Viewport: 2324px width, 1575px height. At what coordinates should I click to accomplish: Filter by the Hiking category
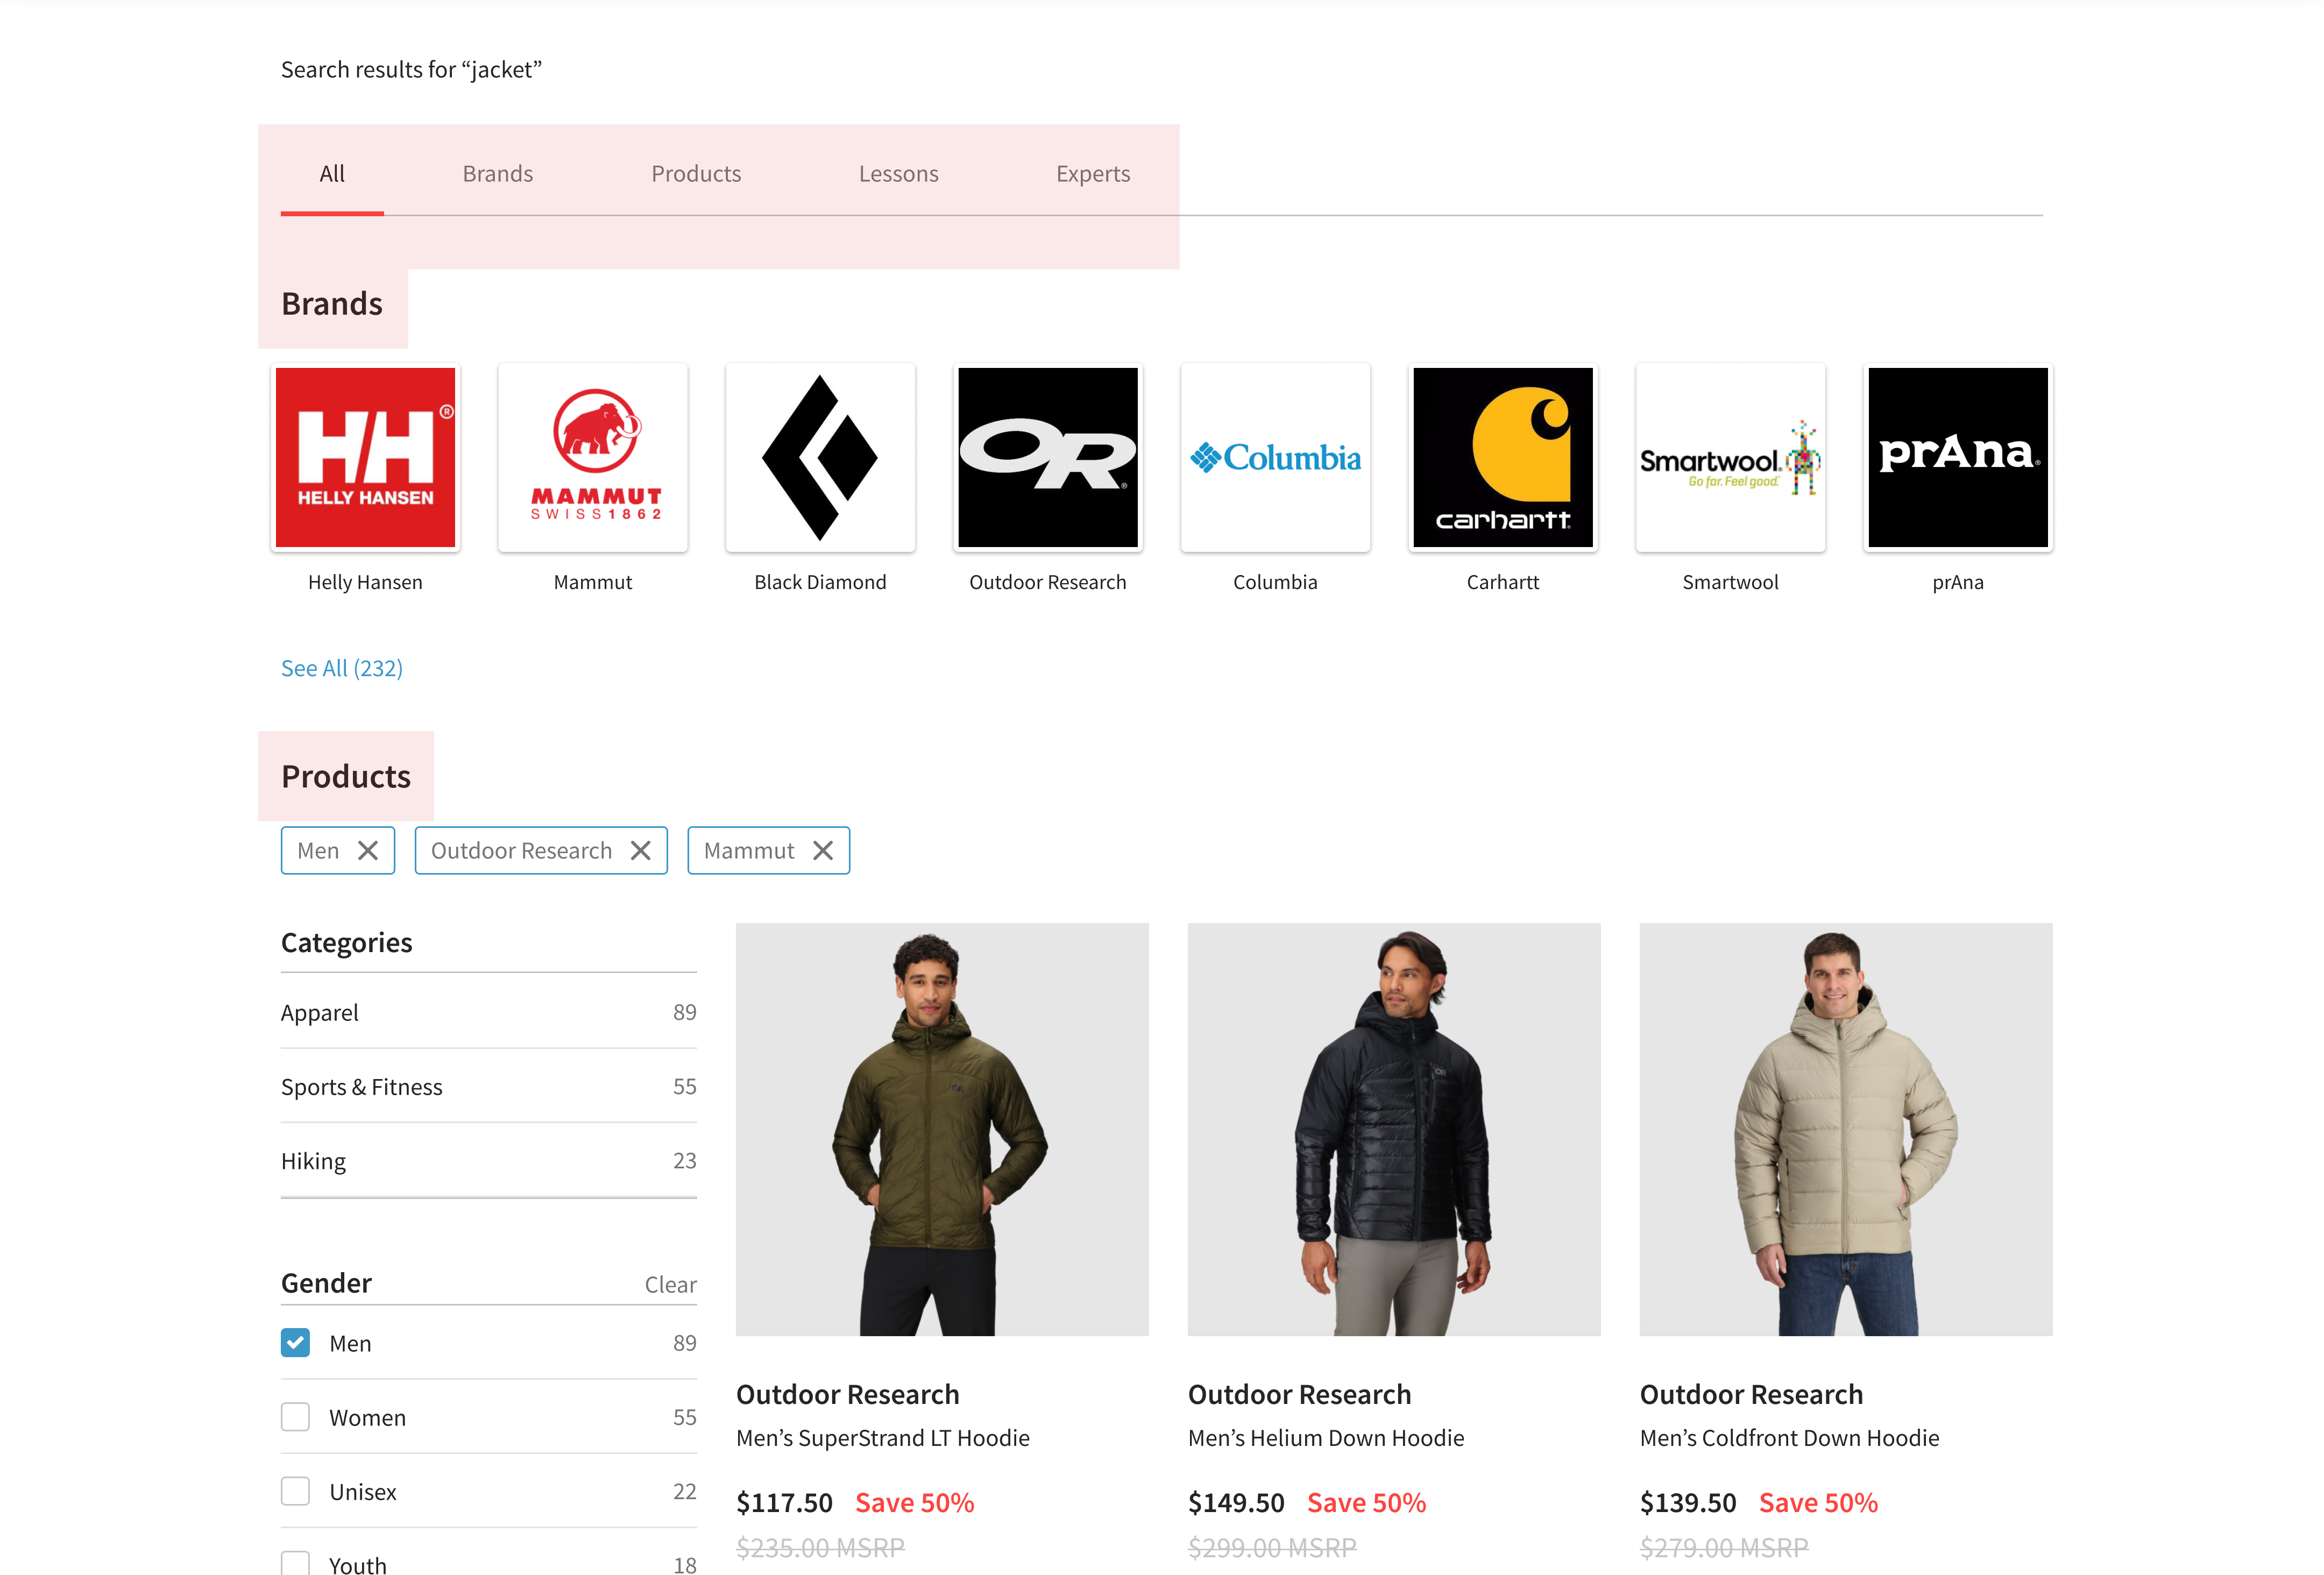pyautogui.click(x=489, y=1160)
